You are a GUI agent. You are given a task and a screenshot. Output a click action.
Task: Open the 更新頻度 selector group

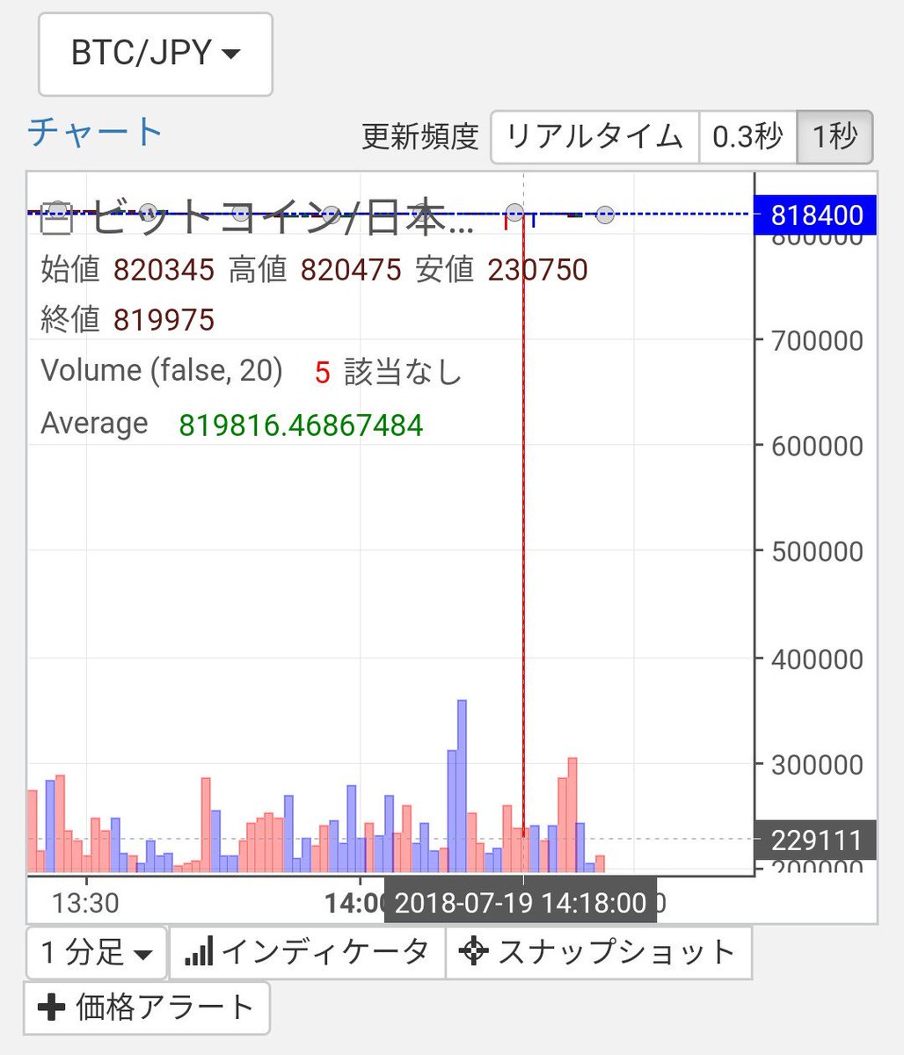tap(419, 137)
